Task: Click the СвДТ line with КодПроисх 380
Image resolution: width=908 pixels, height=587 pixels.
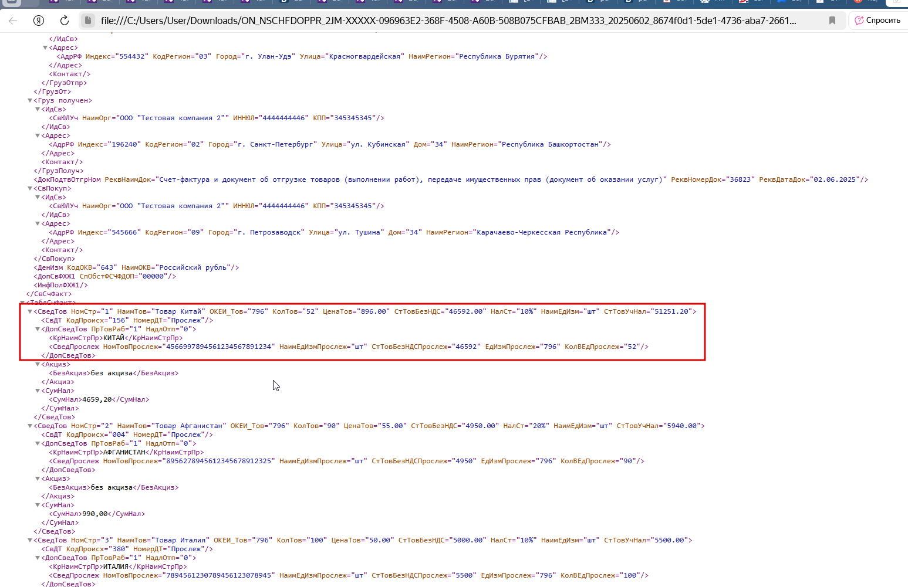Action: (x=127, y=549)
